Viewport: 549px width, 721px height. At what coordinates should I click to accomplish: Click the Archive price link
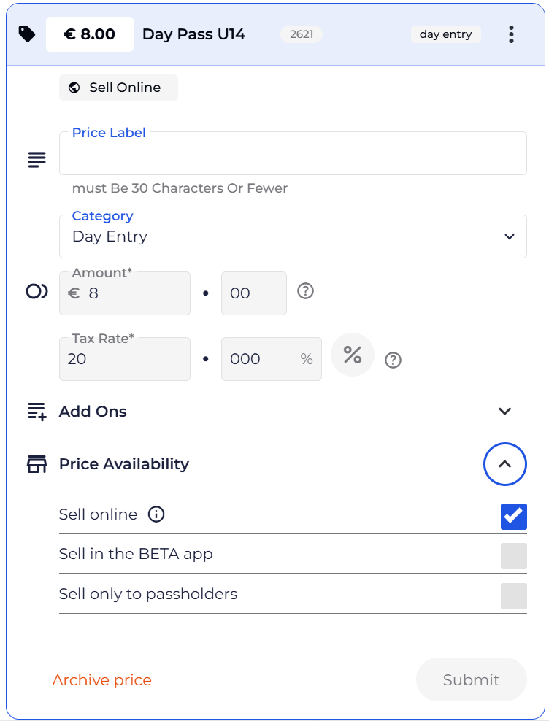[102, 680]
